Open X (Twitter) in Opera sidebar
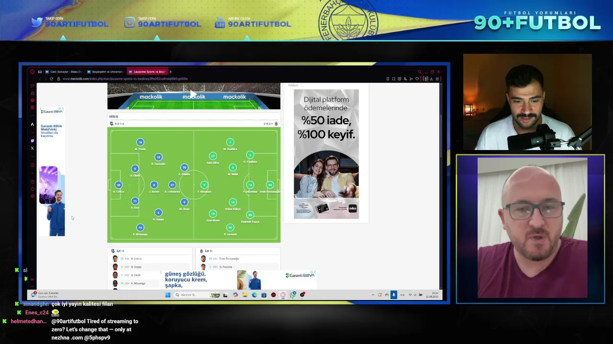Image resolution: width=613 pixels, height=344 pixels. (33, 148)
